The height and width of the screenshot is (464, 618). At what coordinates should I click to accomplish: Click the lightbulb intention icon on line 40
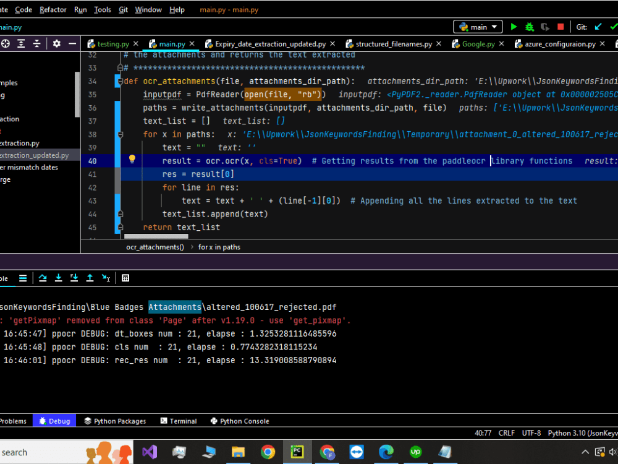[132, 160]
